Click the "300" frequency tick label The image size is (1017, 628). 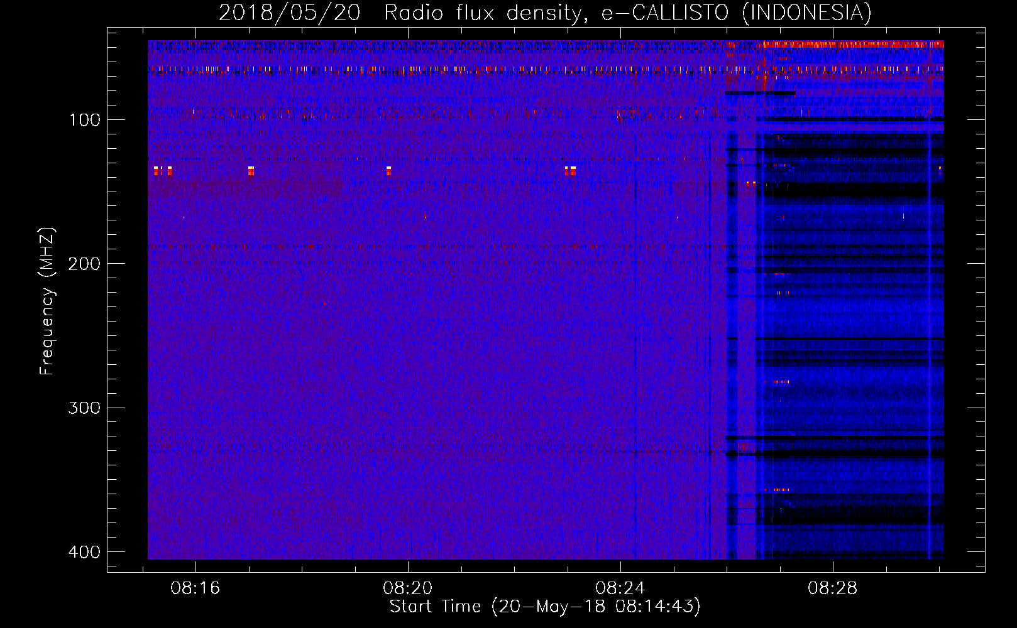tap(84, 408)
